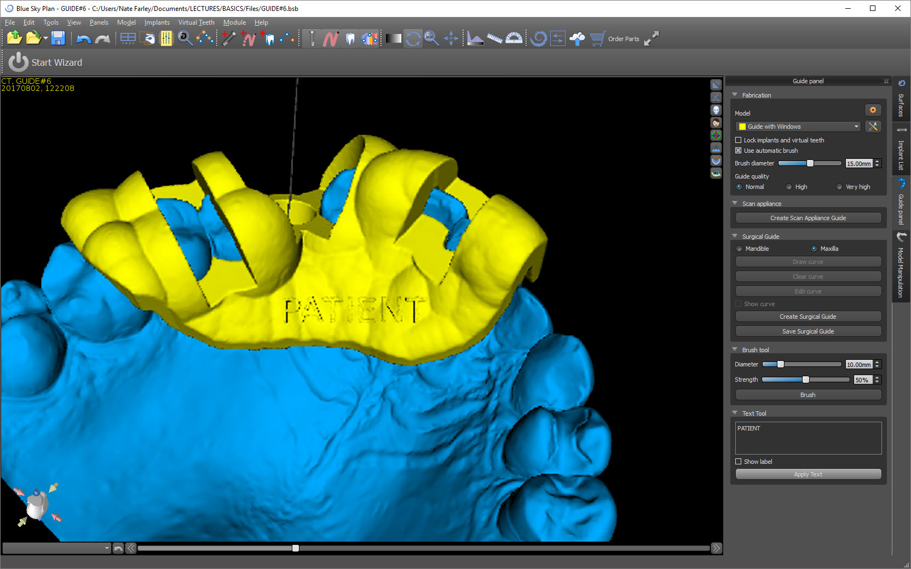Select Very high guide quality
Viewport: 911px width, 569px height.
[839, 187]
